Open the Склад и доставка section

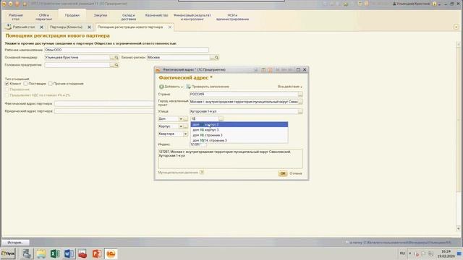(129, 17)
